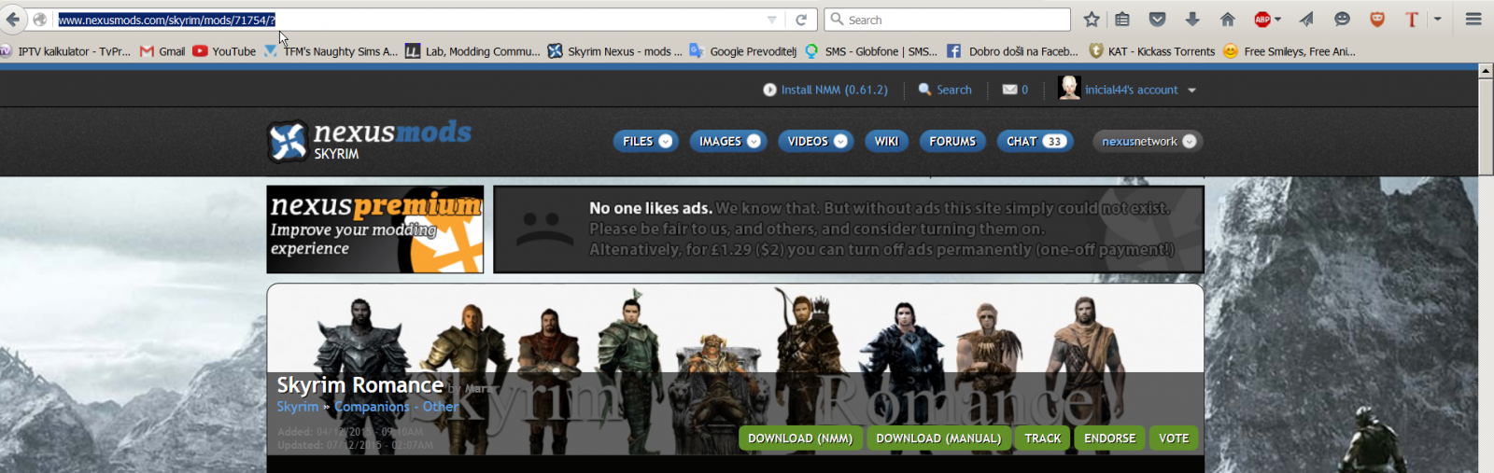Image resolution: width=1494 pixels, height=473 pixels.
Task: Click the inicial44 account avatar
Action: 1069,89
